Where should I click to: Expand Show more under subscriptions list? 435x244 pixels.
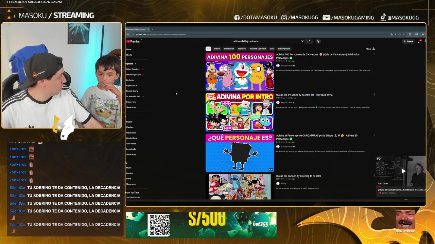tap(131, 107)
